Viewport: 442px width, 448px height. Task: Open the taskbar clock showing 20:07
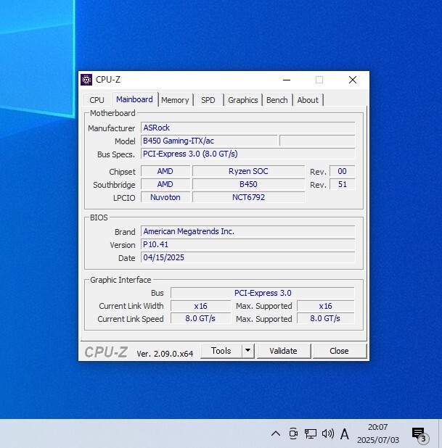(377, 434)
